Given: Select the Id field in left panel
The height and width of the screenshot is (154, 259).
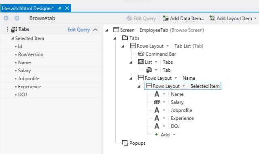Looking at the screenshot, I should click(x=20, y=46).
